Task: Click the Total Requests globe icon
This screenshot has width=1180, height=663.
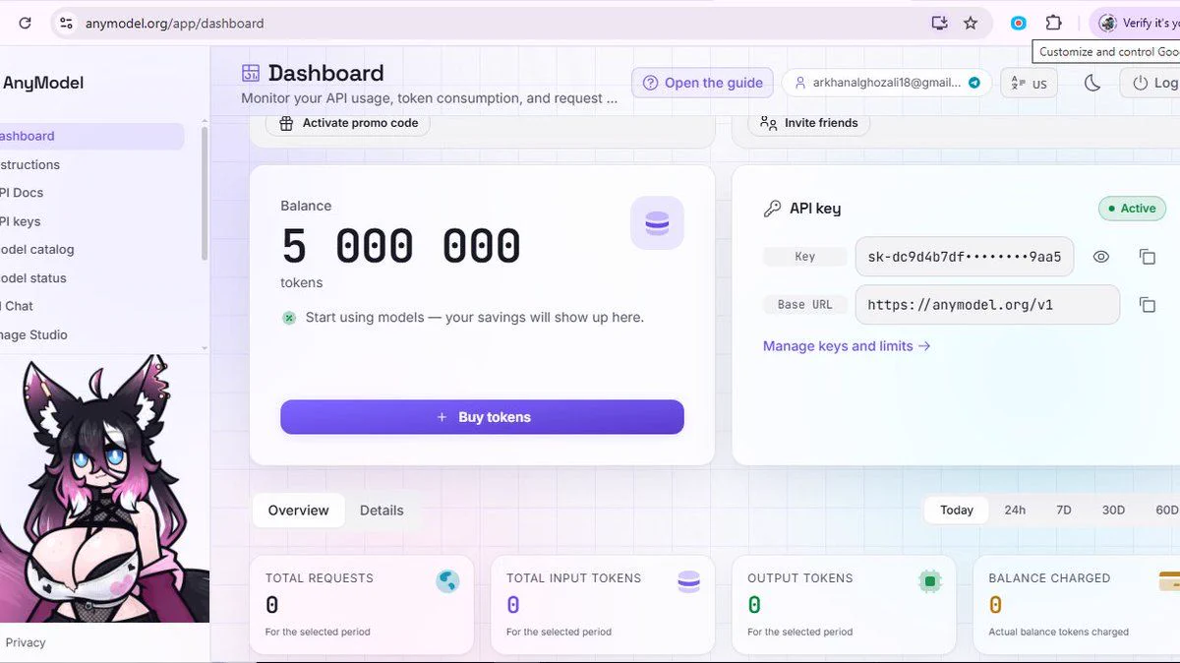Action: (447, 581)
